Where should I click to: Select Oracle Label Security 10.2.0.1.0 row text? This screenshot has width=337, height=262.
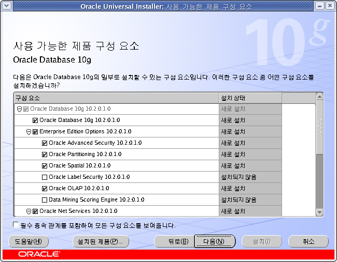coord(89,177)
